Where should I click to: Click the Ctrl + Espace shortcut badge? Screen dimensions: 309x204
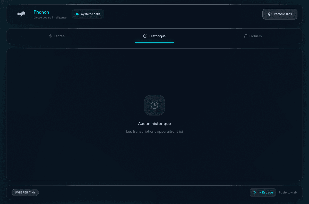point(263,192)
